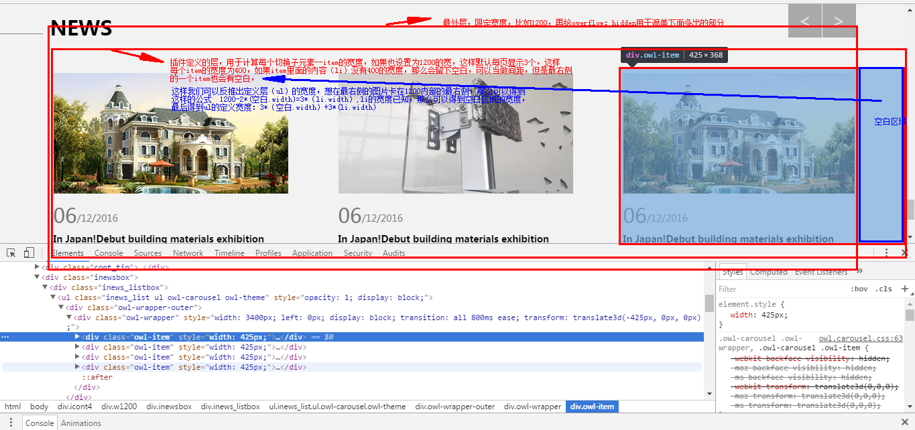Image resolution: width=915 pixels, height=430 pixels.
Task: Toggle the .cls class editor button
Action: (x=885, y=289)
